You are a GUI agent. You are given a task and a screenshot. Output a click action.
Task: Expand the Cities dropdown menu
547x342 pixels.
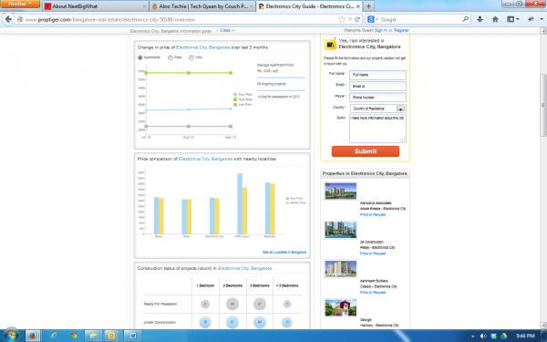(x=227, y=30)
